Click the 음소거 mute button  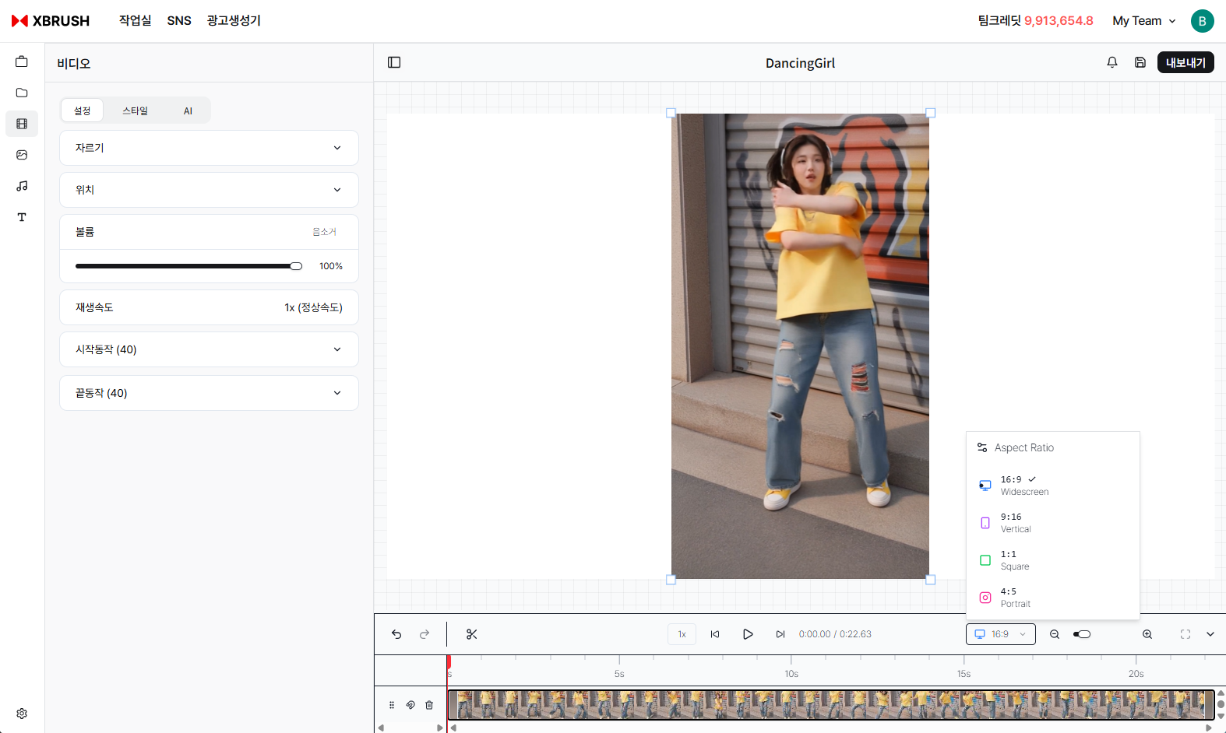click(x=324, y=232)
